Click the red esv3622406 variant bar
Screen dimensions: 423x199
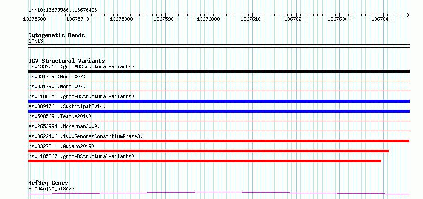point(219,141)
